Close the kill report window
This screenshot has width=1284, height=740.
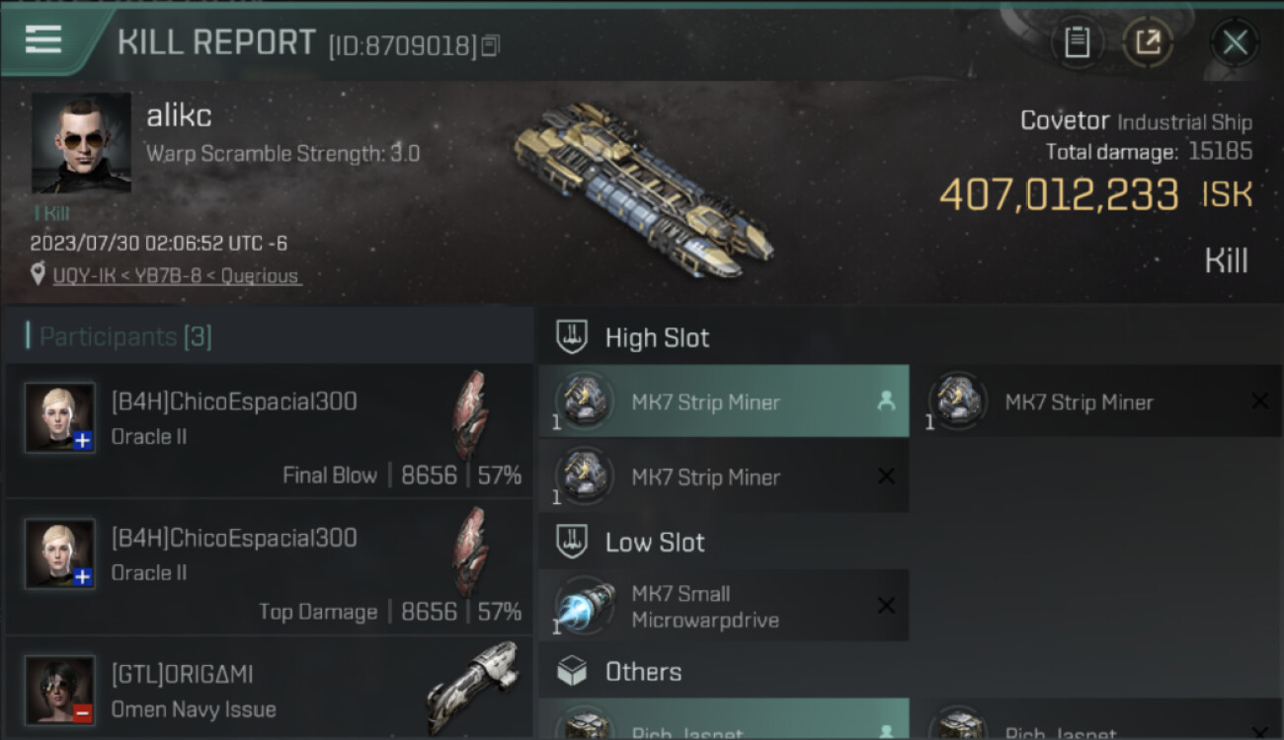tap(1235, 42)
